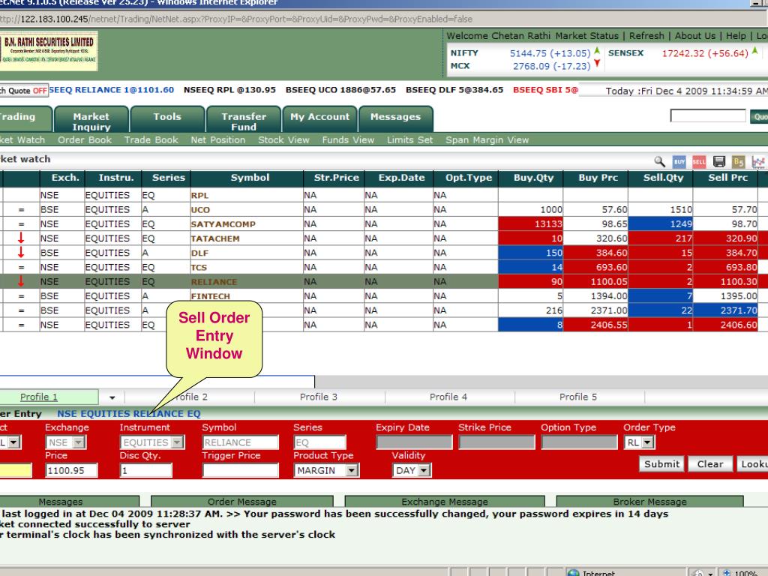Open the Exchange Message tab

[x=445, y=502]
